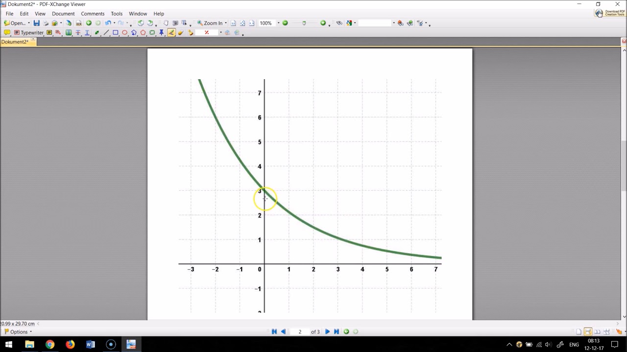Open File Explorer from the taskbar
This screenshot has width=627, height=352.
pos(29,345)
